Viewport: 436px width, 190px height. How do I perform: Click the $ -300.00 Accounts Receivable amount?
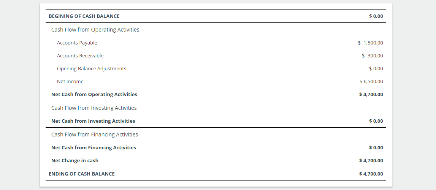pos(372,55)
